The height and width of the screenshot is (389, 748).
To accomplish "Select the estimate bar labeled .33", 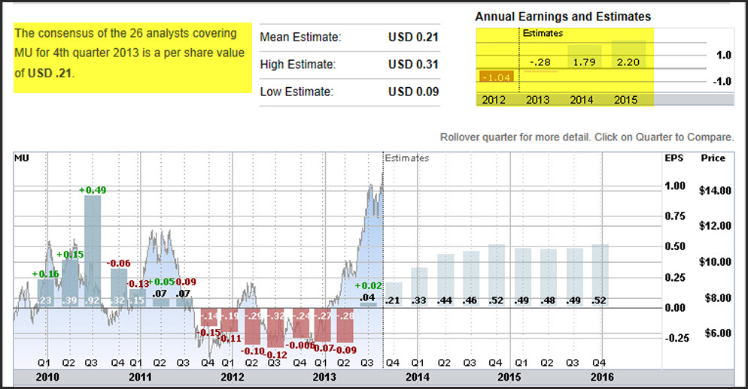I will 419,288.
